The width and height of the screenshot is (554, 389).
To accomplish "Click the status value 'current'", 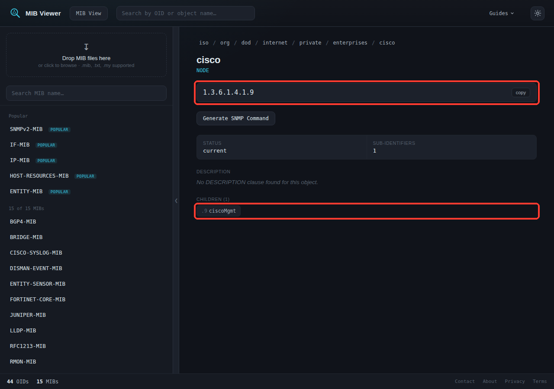I will coord(215,151).
